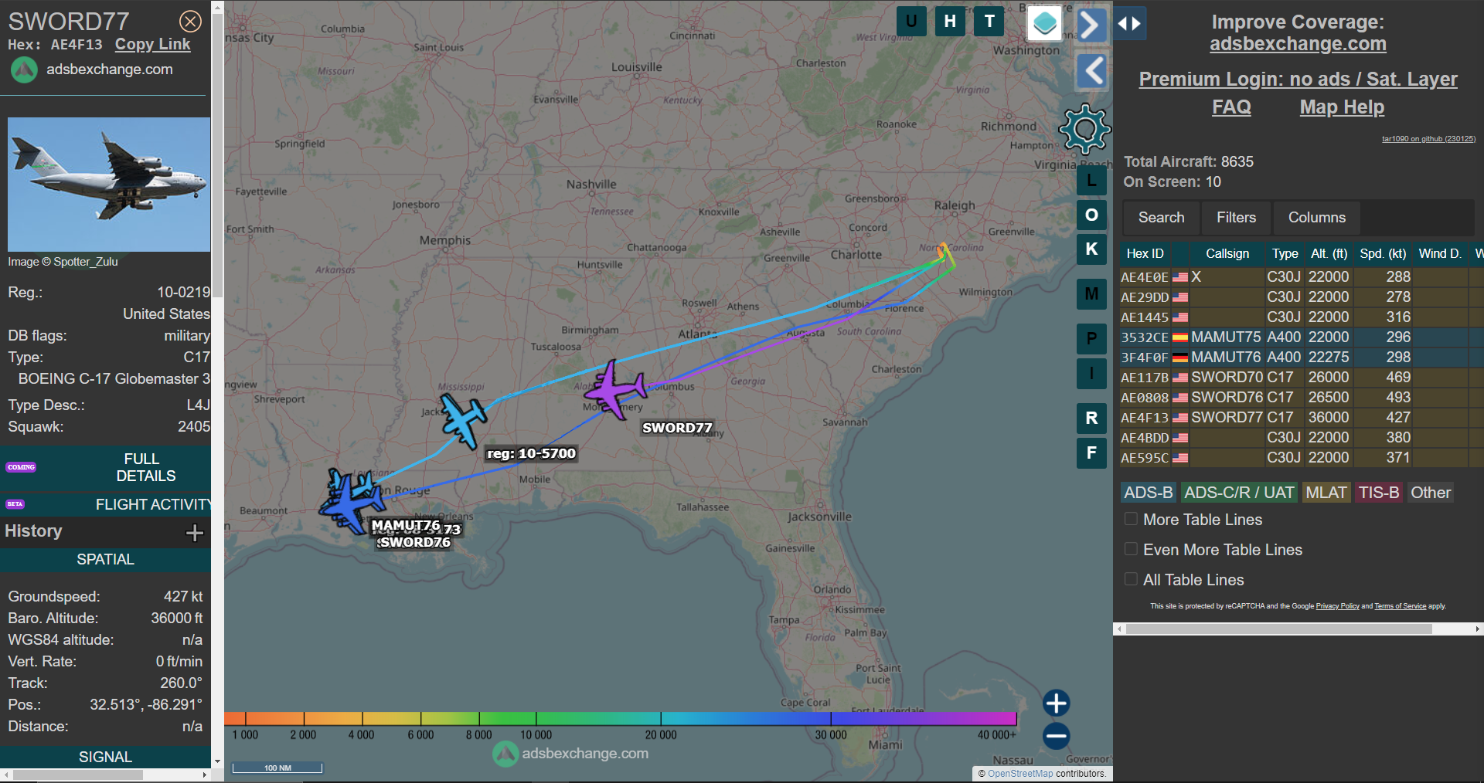Open Premium Login no ads link

1298,79
